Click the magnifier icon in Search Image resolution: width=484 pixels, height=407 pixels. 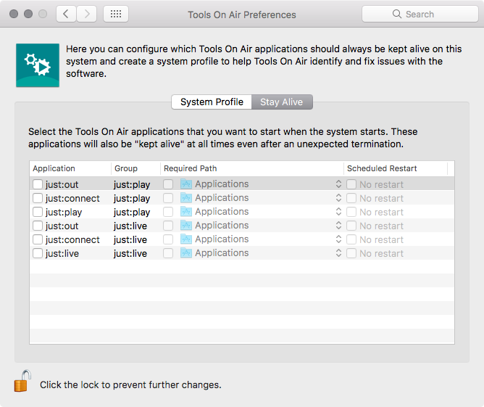(x=397, y=14)
